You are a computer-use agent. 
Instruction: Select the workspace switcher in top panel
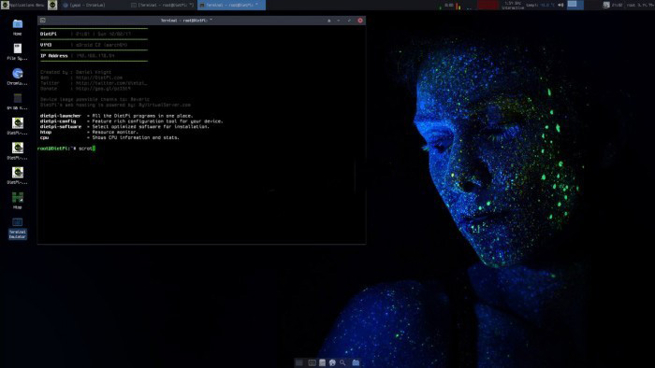point(575,5)
